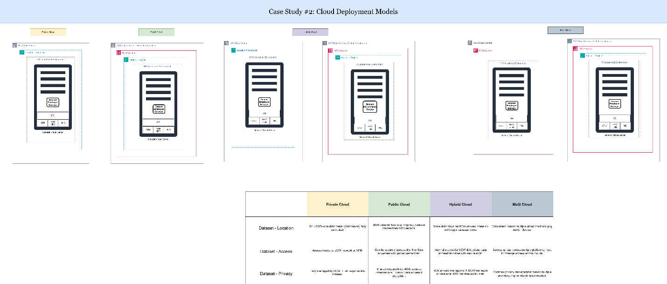Select the UCW Data Center building icon under Private Cloud

[14, 45]
